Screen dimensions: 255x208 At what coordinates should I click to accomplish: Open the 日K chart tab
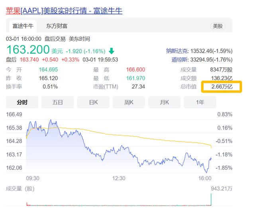93,102
